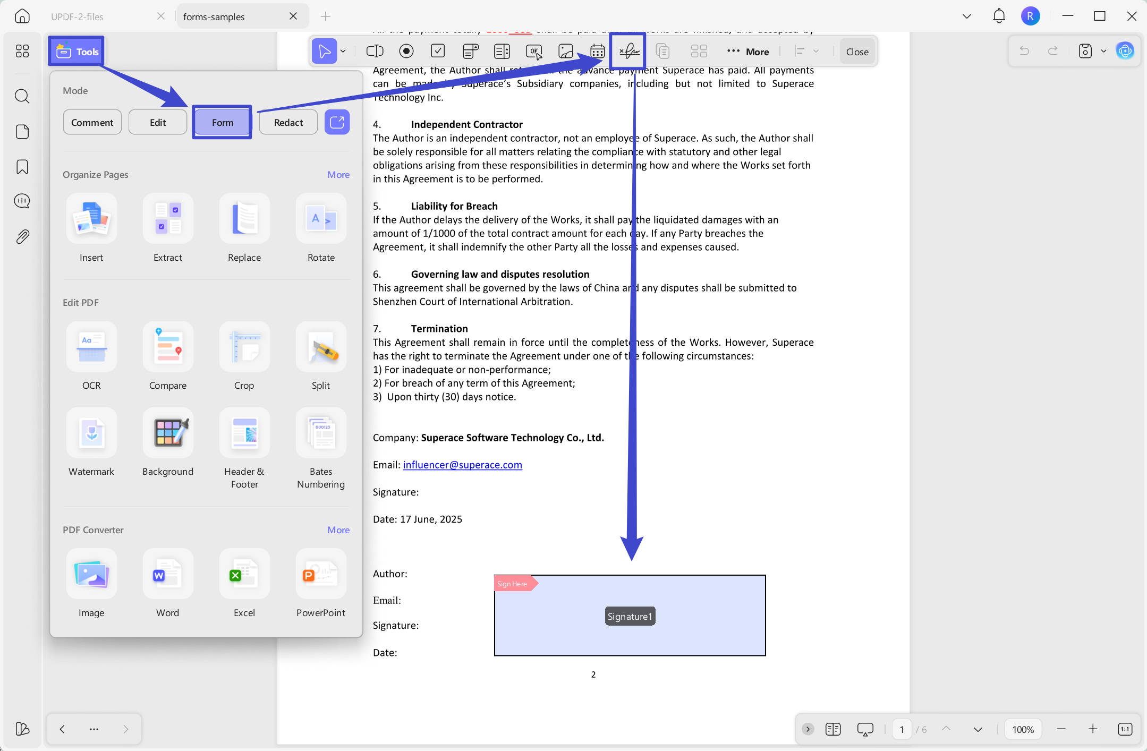Zoom in with the plus button
Screen dimensions: 1147x751
click(x=1092, y=729)
